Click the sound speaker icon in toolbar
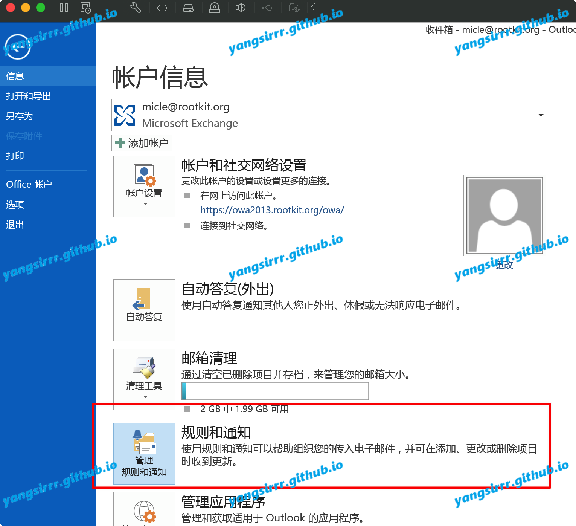 coord(241,8)
